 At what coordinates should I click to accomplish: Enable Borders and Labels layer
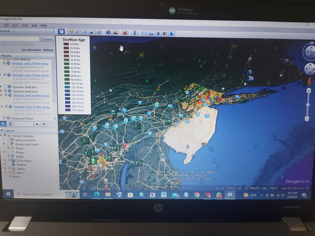tap(8, 144)
